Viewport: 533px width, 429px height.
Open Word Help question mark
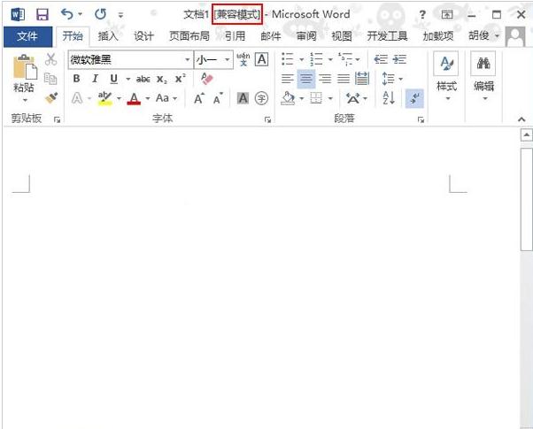(x=422, y=14)
